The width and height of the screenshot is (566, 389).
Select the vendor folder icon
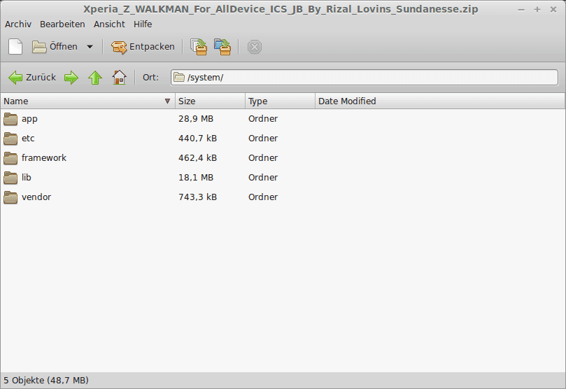pos(10,197)
